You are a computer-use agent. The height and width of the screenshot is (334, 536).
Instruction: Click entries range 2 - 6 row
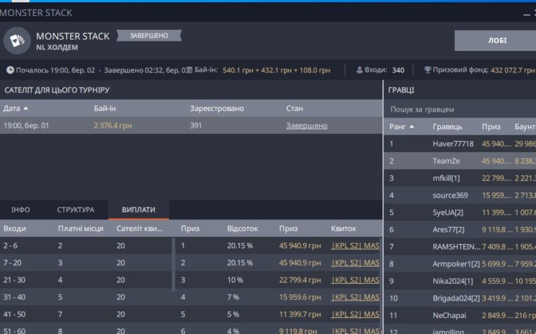click(x=86, y=246)
